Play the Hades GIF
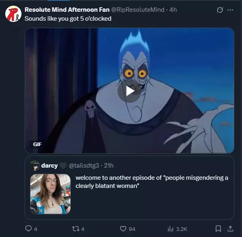242x237 pixels. point(129,91)
